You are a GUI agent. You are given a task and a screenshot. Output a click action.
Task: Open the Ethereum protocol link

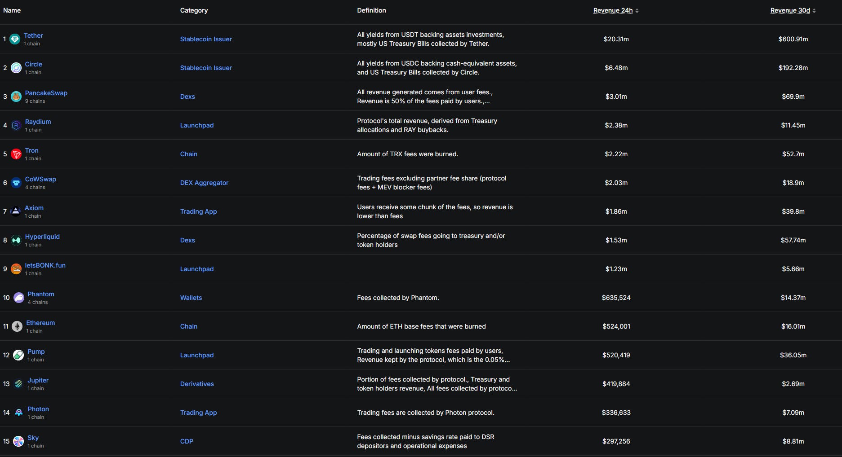pos(40,323)
